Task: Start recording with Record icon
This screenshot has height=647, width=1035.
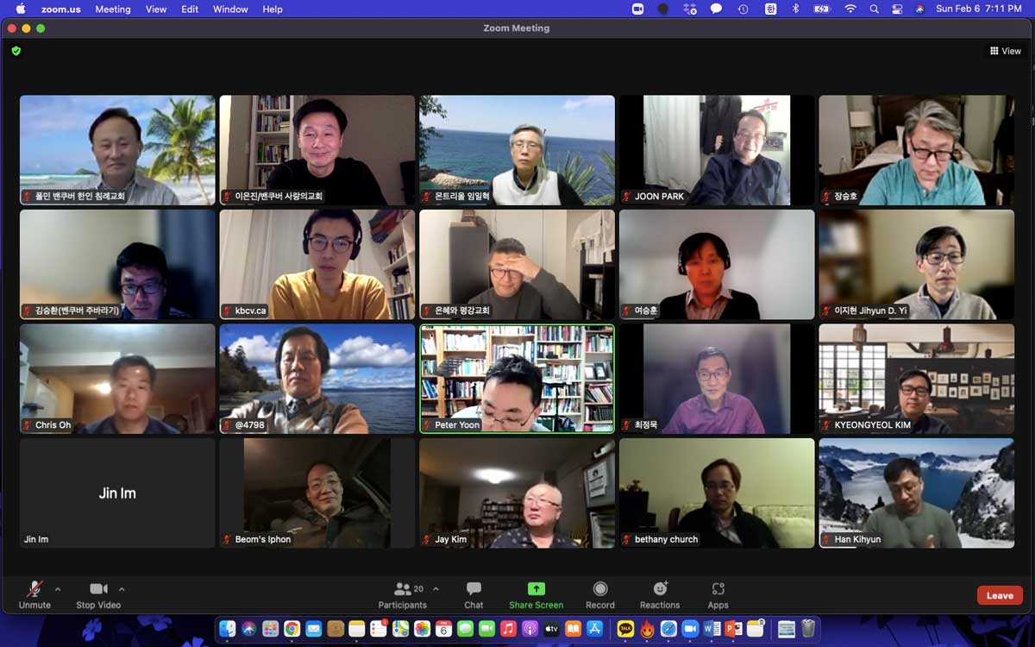Action: point(599,589)
